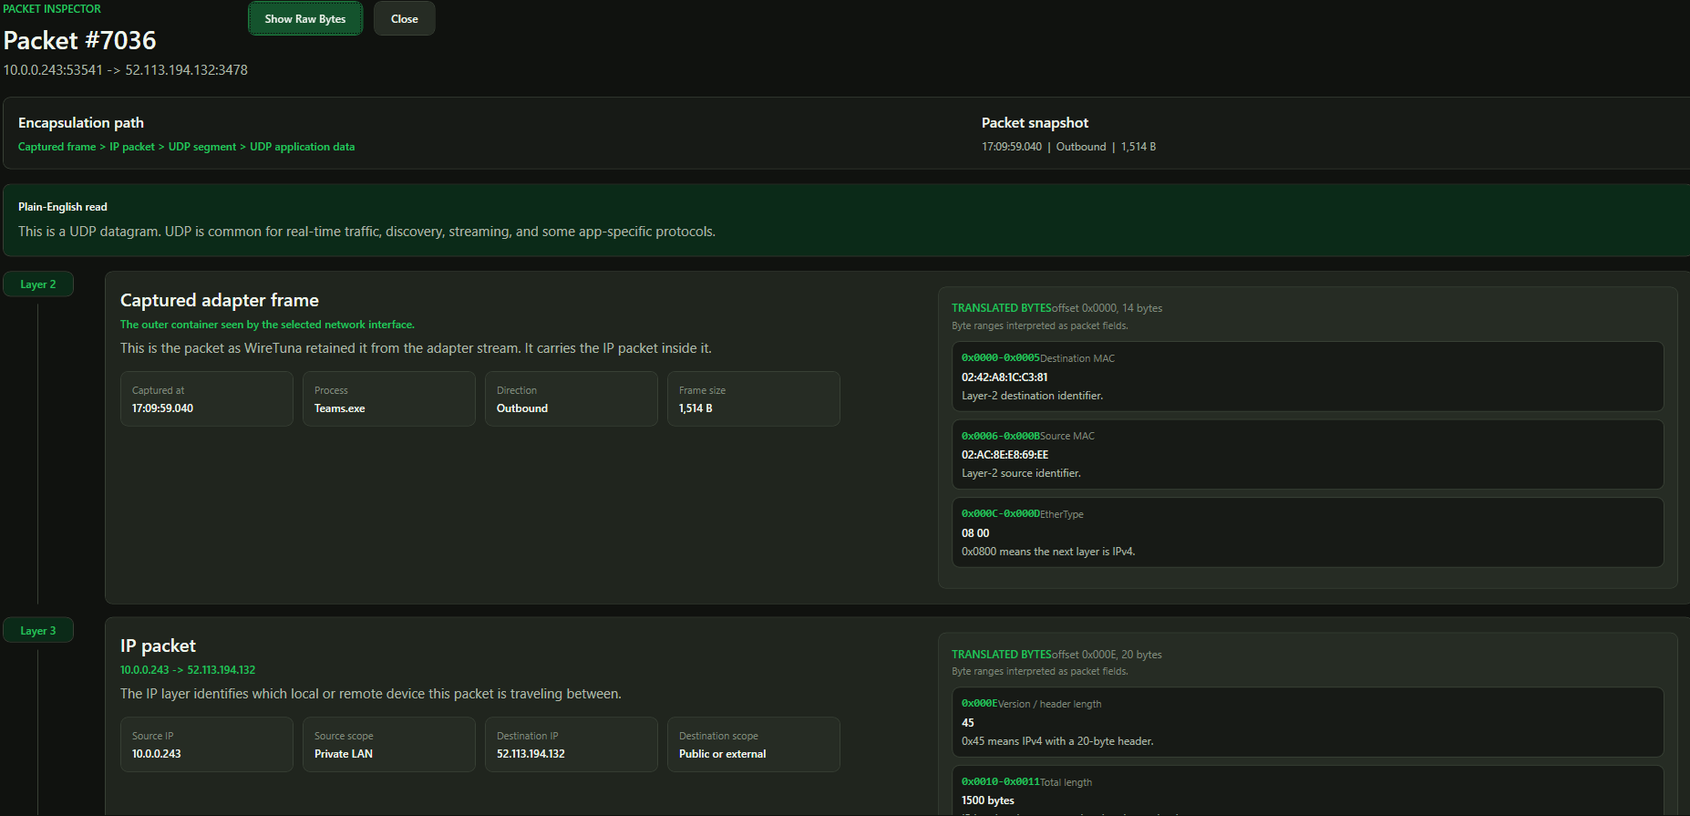Select the EtherType field 0x000C-0x000D

point(1308,532)
